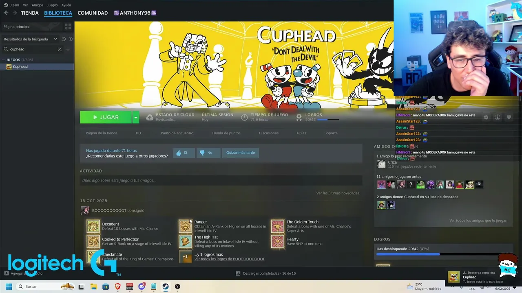Click the Has desbloqueado 20/42 progress bar

point(444,254)
